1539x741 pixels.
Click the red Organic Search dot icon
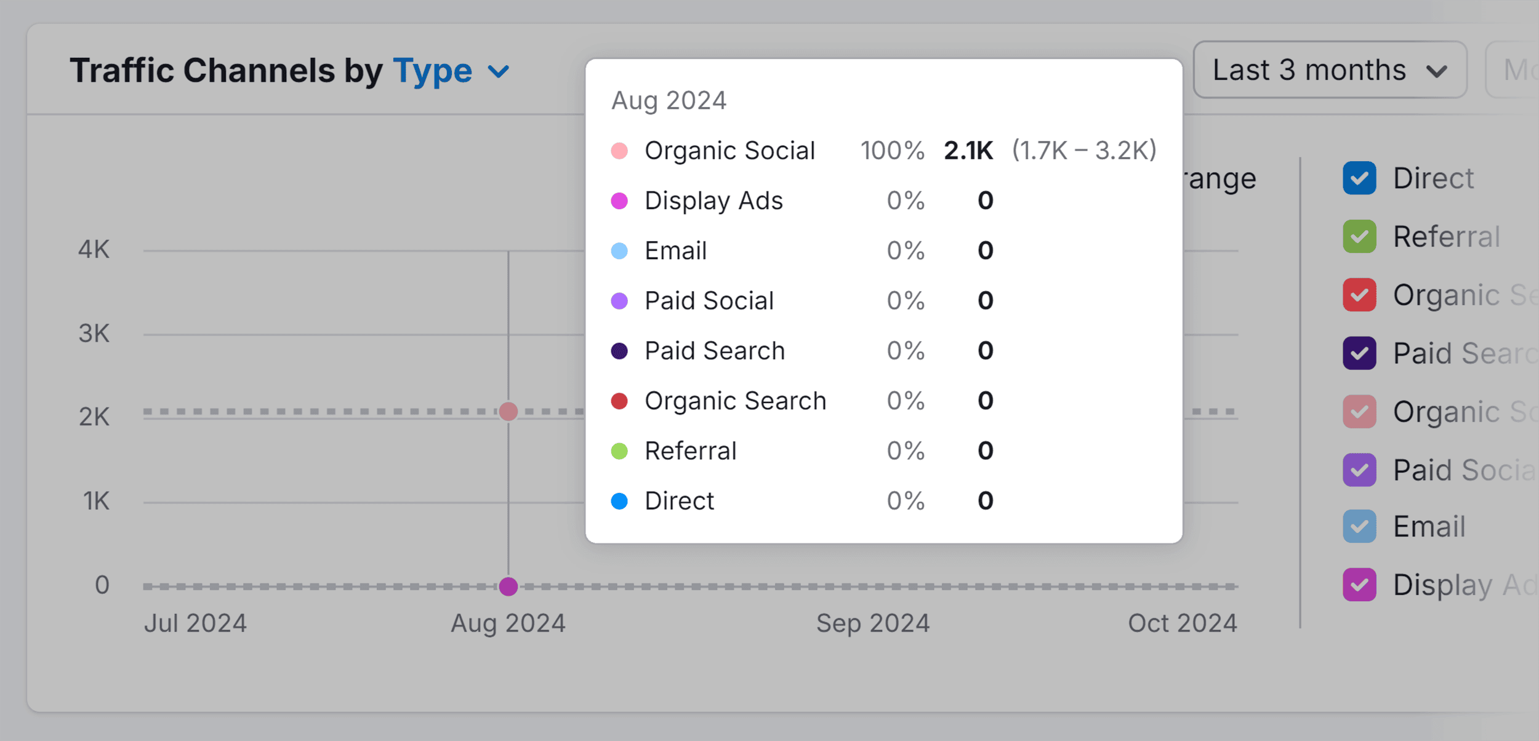(618, 400)
